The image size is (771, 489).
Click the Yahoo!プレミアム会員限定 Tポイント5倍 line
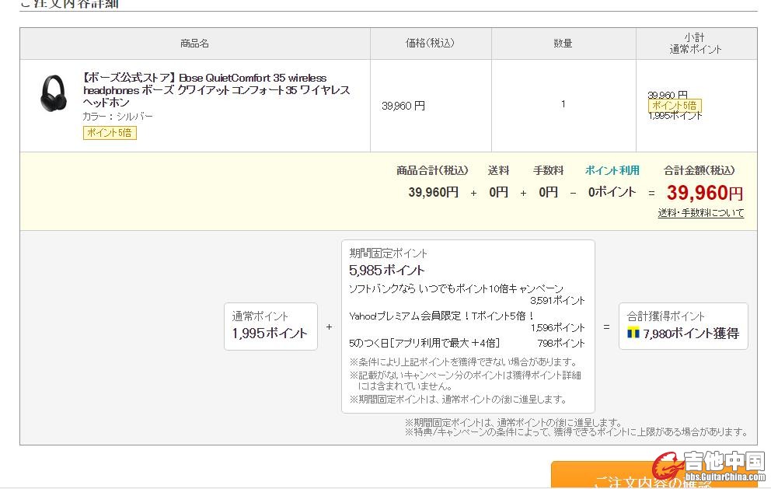coord(441,316)
